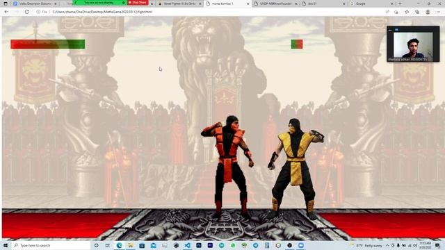The width and height of the screenshot is (445, 250).
Task: Open the Calculator icon on the taskbar
Action: (x=267, y=245)
